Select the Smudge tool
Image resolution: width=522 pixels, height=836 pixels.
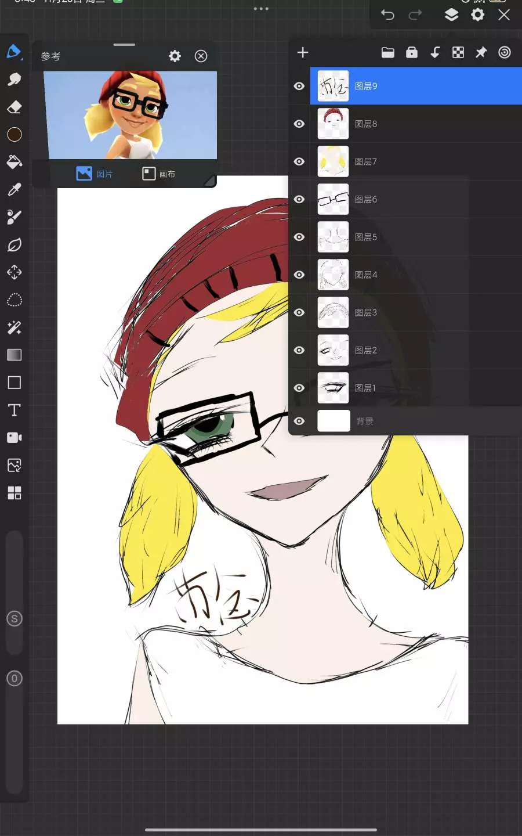tap(14, 79)
